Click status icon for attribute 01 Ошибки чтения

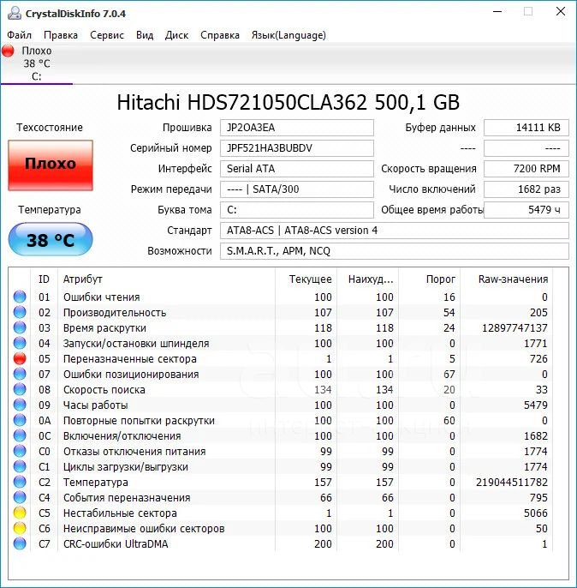pos(20,297)
